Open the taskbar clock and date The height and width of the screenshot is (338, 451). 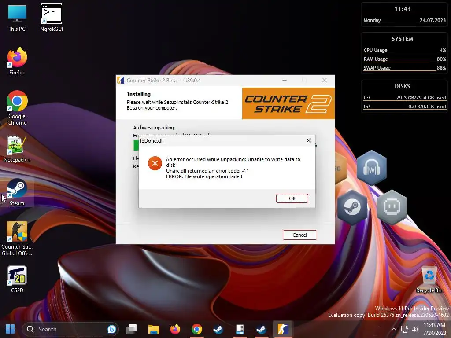click(x=434, y=329)
